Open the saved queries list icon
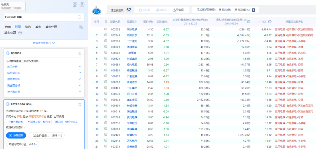This screenshot has height=149, width=316. (x=81, y=27)
